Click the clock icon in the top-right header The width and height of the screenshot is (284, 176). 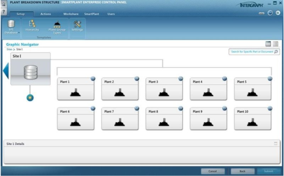[x=270, y=13]
